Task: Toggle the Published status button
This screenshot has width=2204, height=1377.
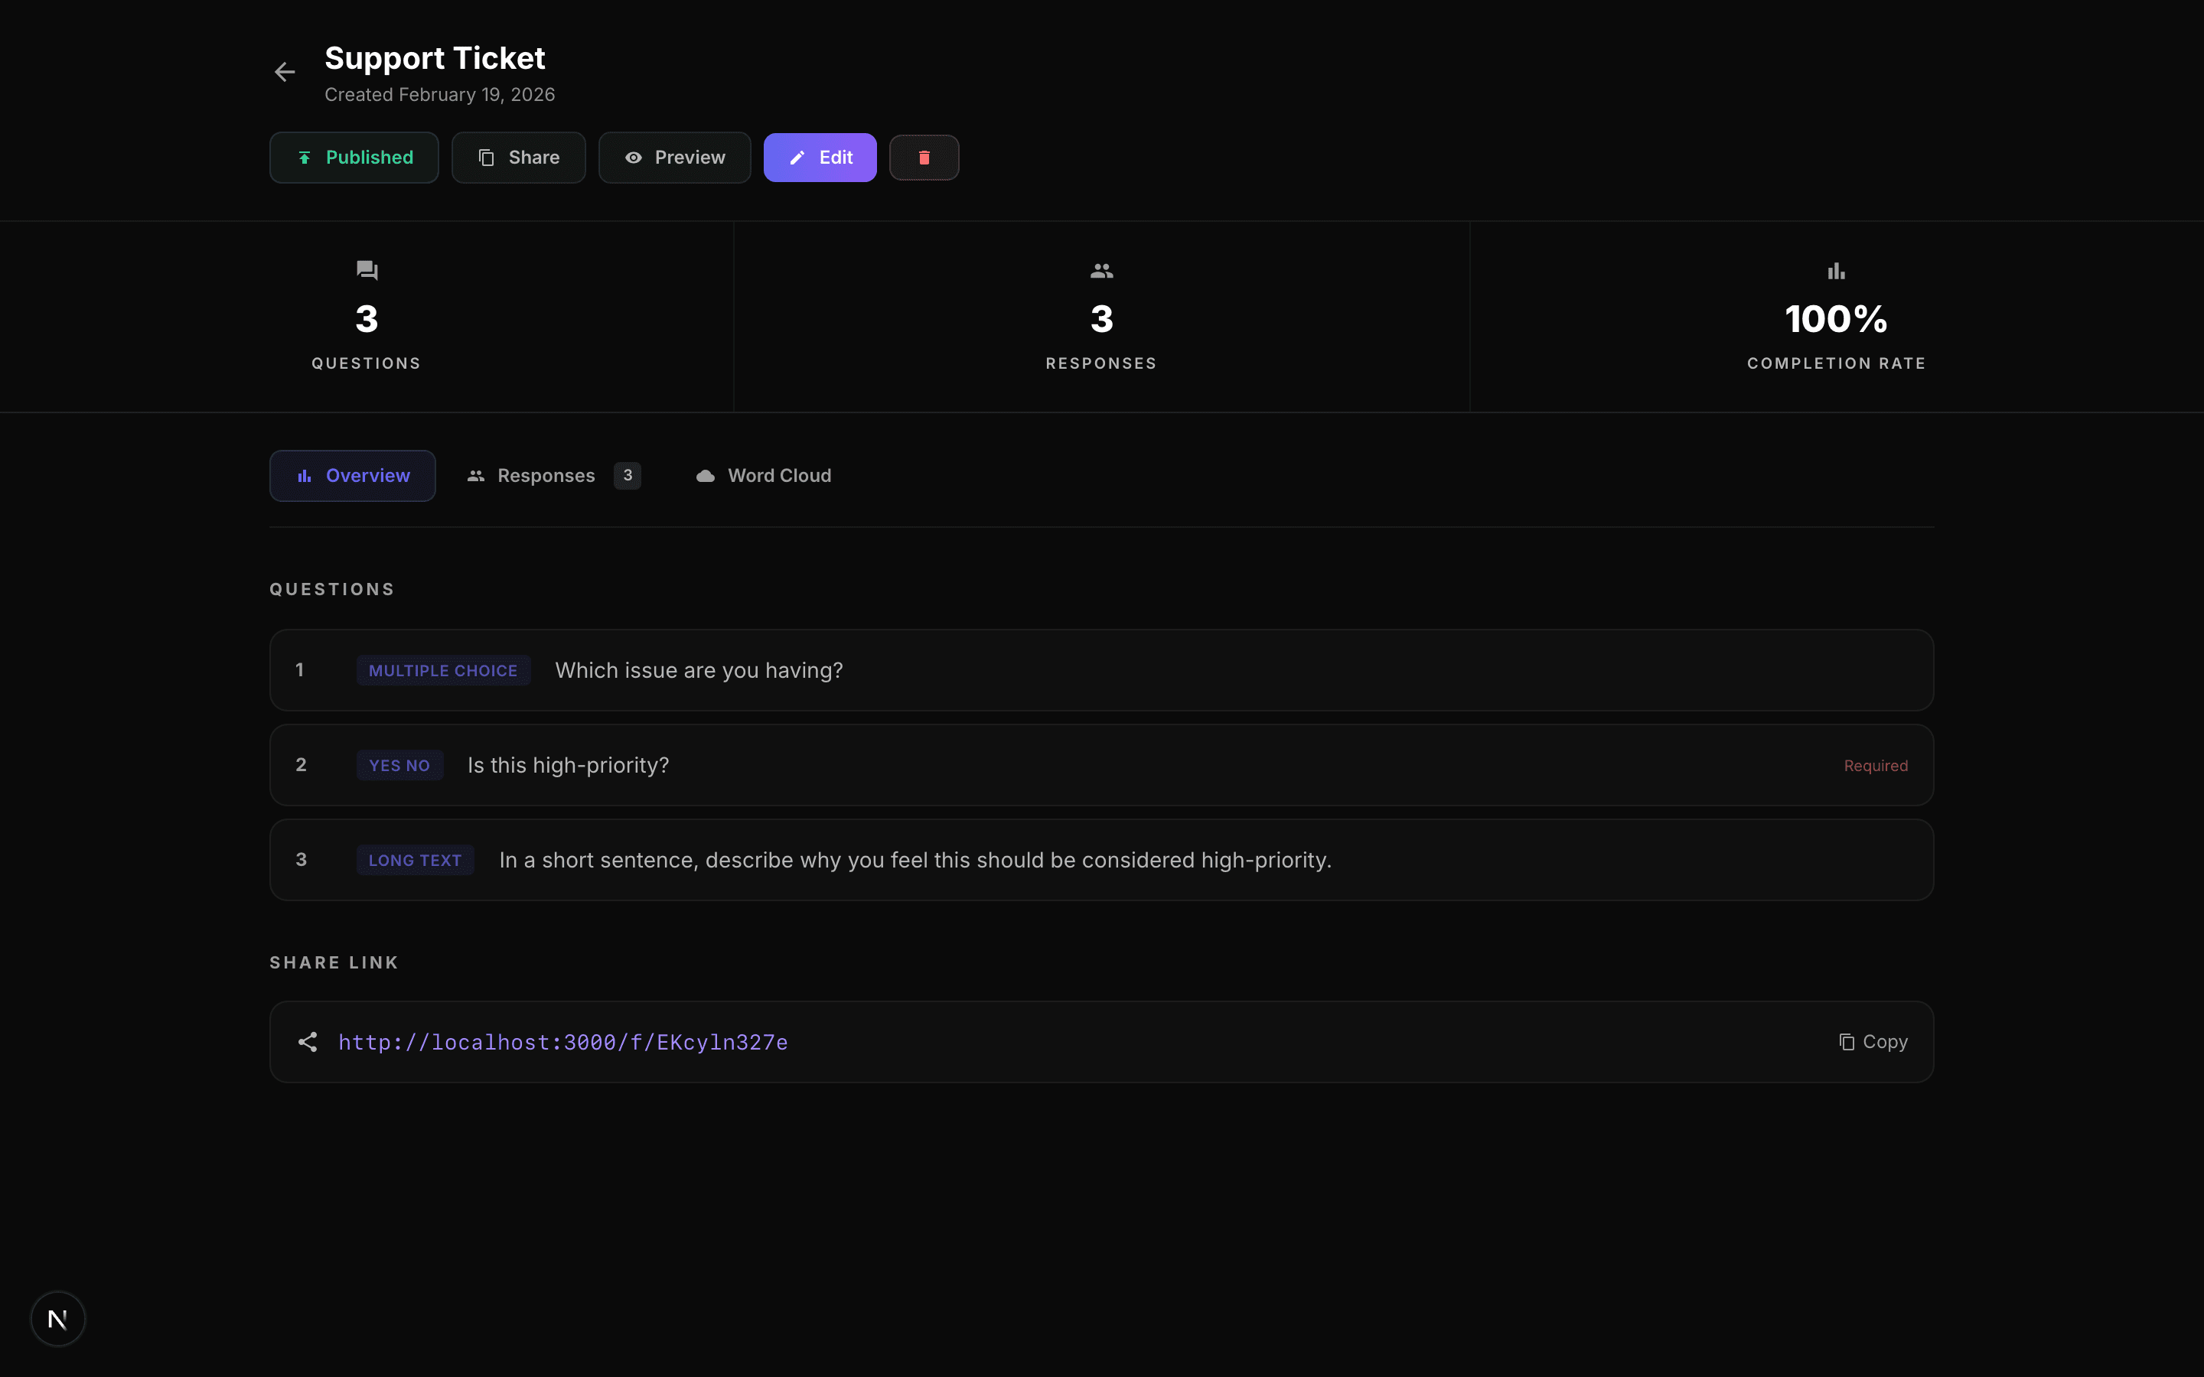Action: click(x=354, y=158)
